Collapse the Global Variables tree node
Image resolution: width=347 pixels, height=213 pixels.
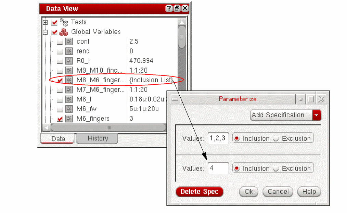point(46,32)
